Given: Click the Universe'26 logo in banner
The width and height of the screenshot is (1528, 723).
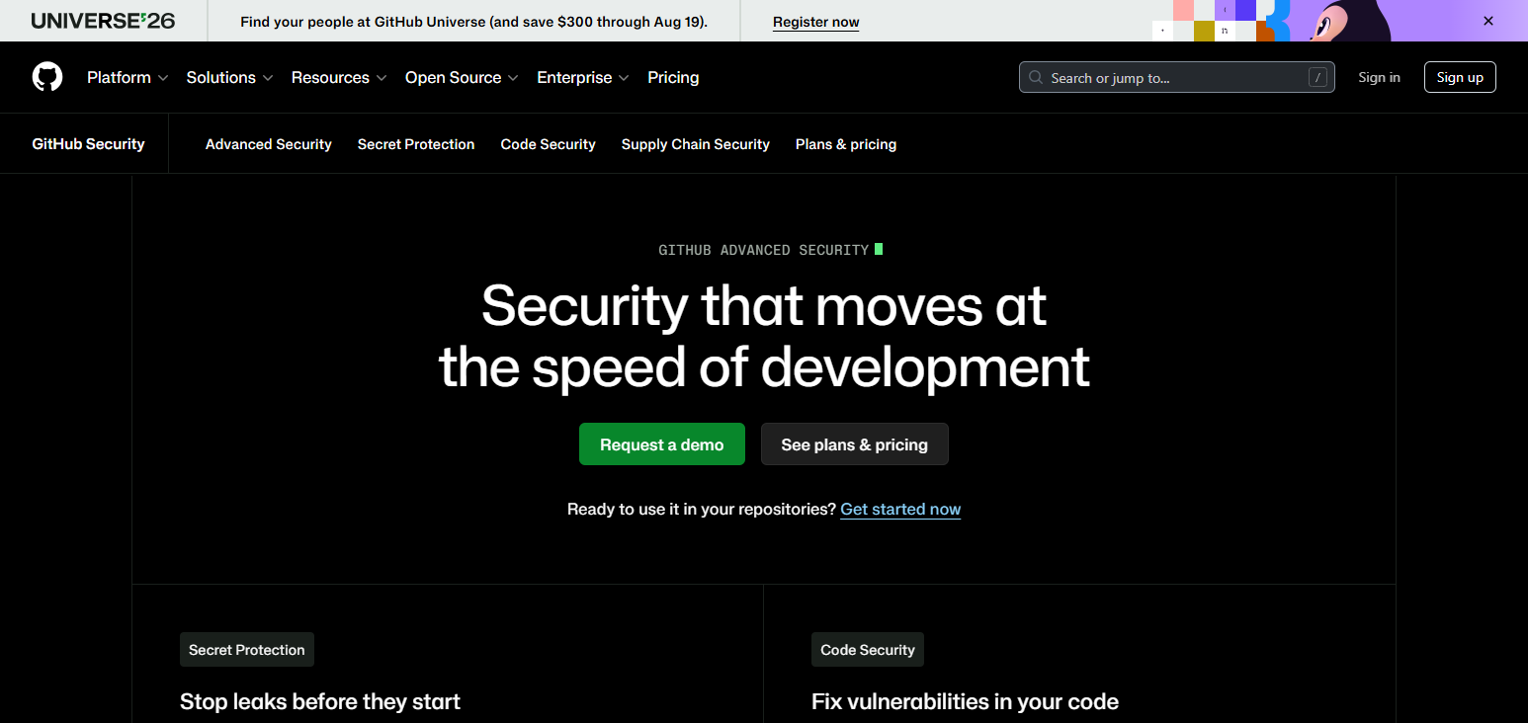Looking at the screenshot, I should click(x=103, y=21).
